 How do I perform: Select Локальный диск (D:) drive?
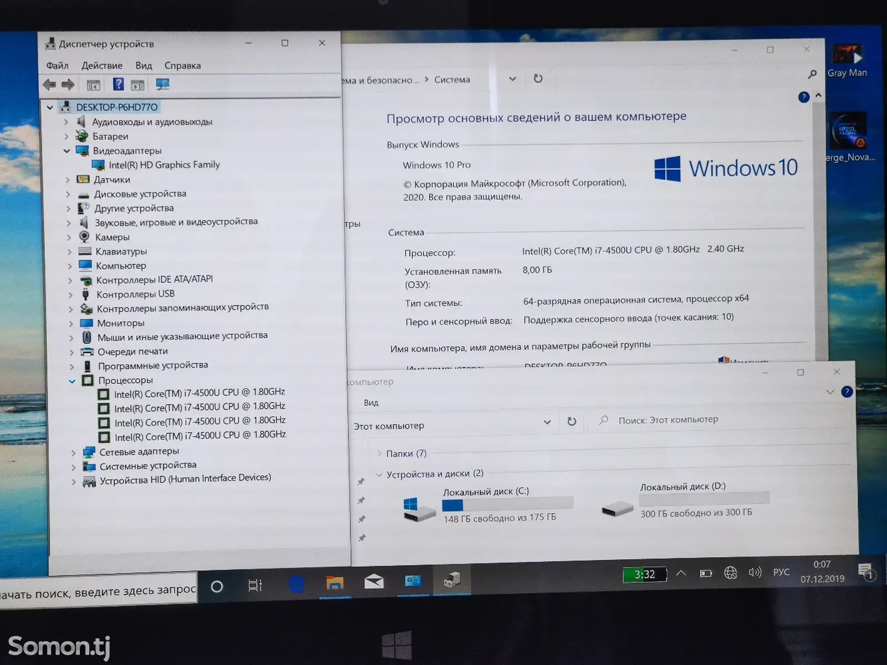686,501
